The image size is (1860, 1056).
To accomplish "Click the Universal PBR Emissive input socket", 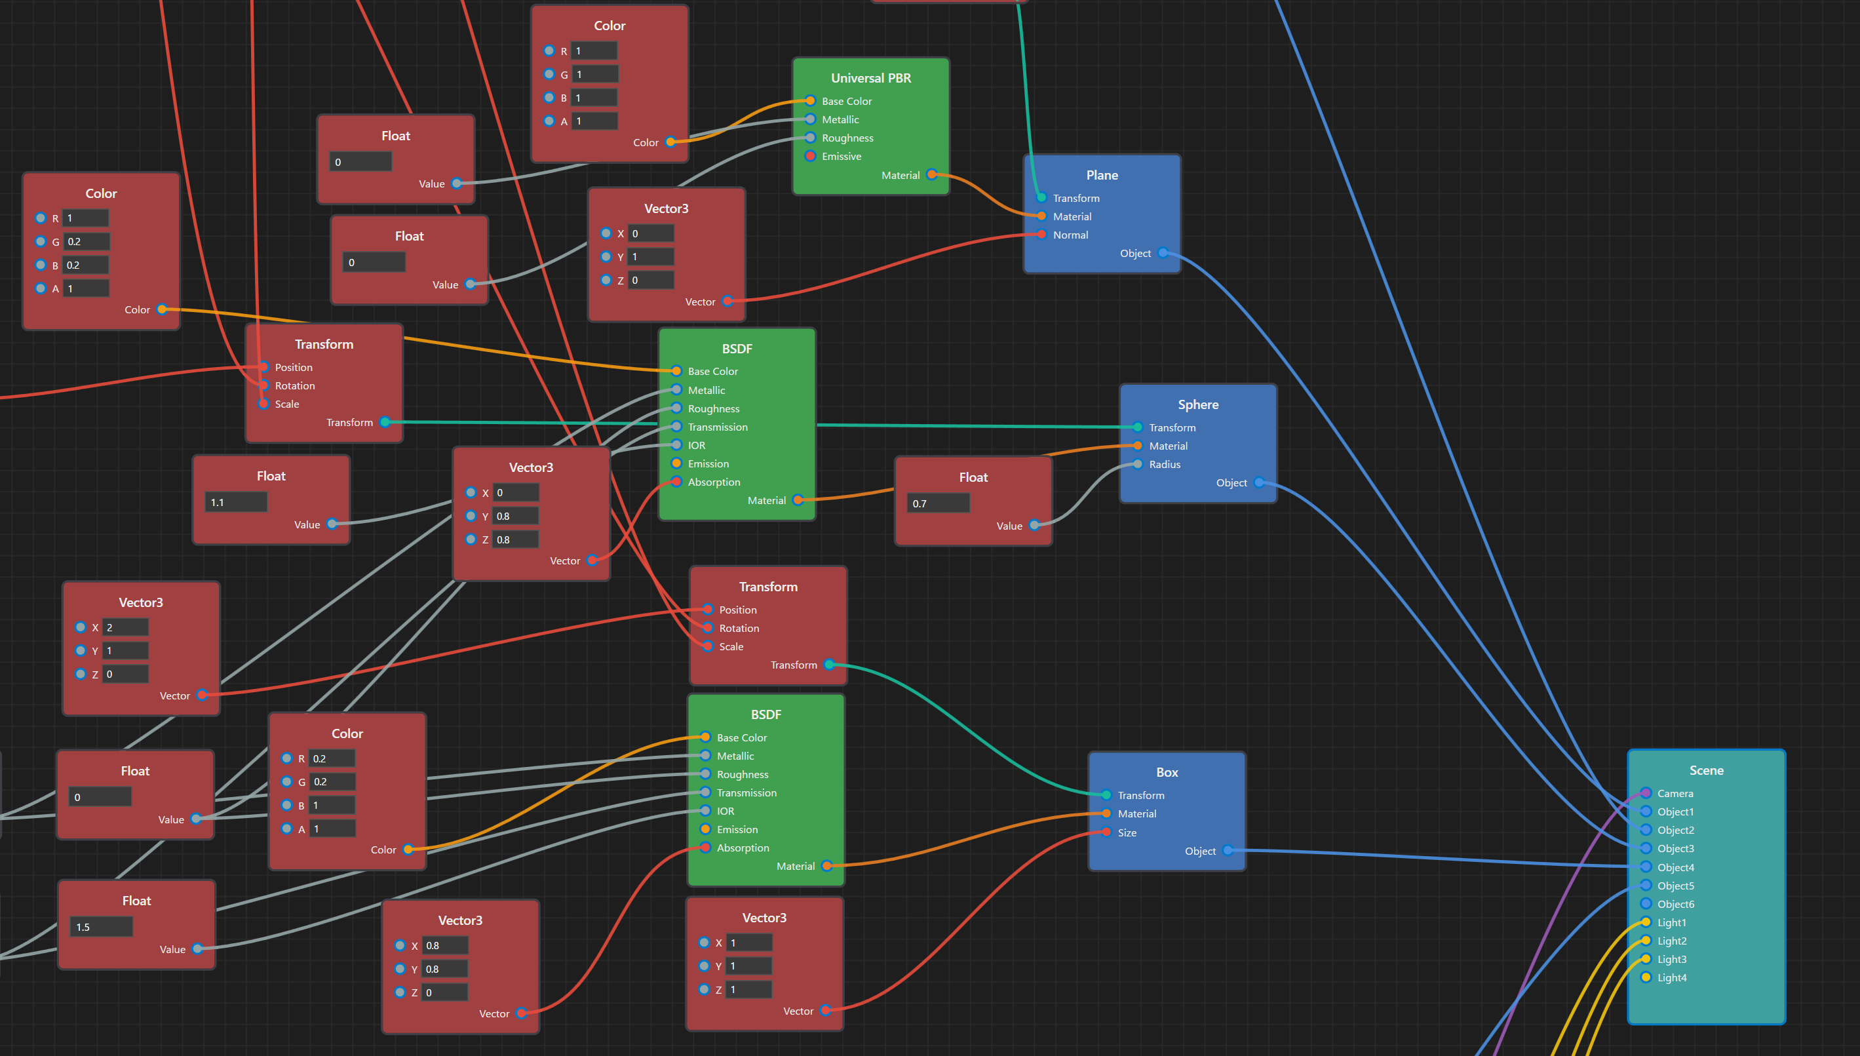I will (810, 156).
